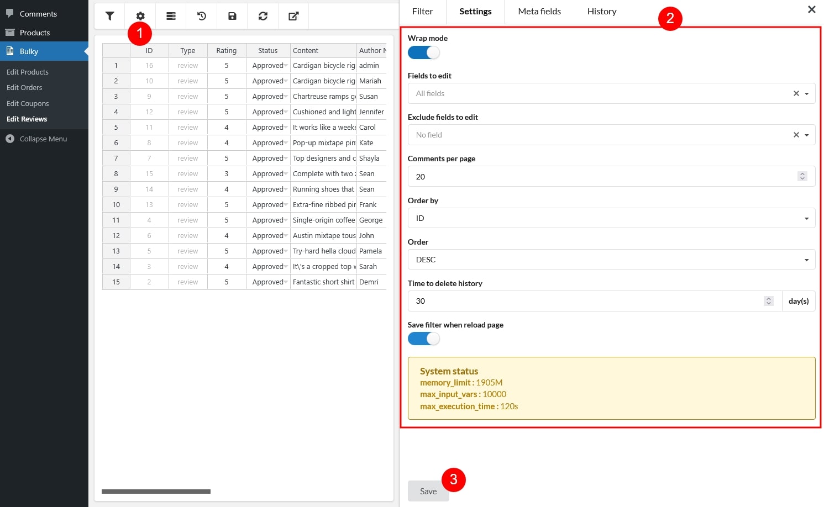Toggle the Wrap mode switch

423,52
